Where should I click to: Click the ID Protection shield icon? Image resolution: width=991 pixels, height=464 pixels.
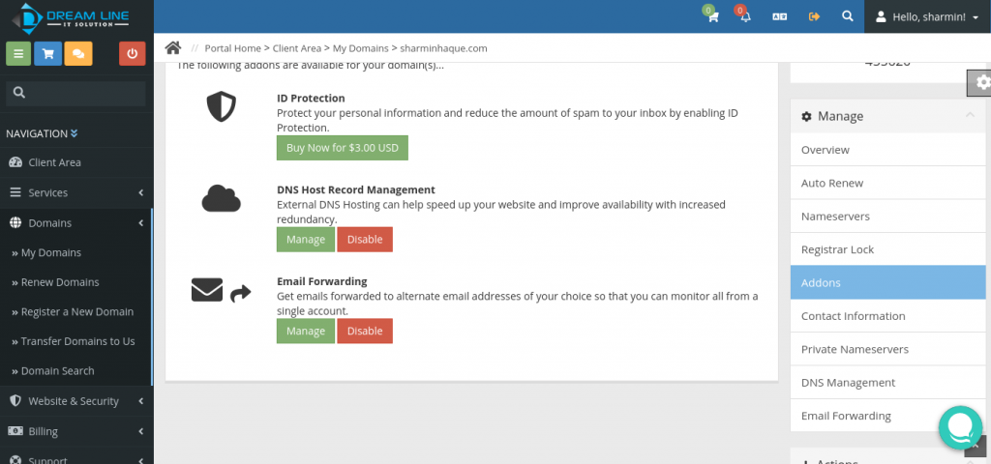222,107
